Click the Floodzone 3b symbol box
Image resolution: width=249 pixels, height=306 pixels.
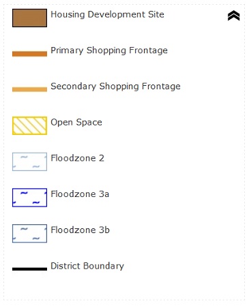(x=29, y=233)
